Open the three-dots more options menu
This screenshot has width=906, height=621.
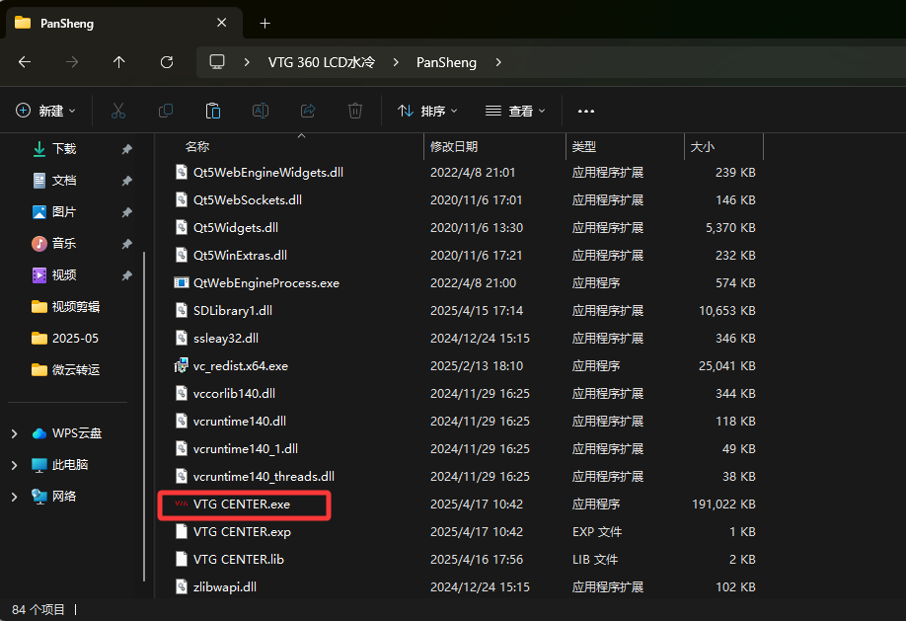586,111
